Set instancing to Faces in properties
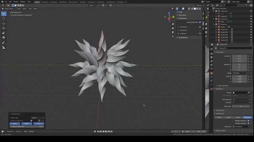 coord(238,118)
